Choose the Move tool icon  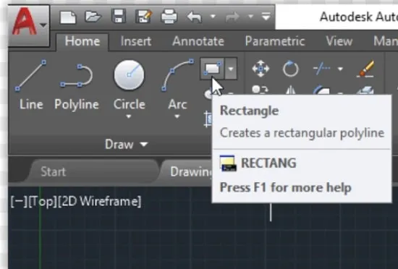pos(261,69)
